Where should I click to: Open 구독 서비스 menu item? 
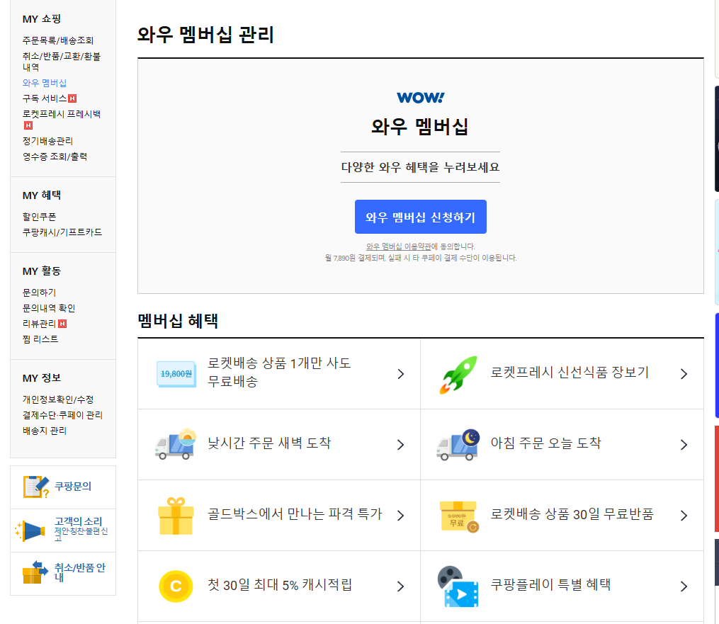[45, 98]
